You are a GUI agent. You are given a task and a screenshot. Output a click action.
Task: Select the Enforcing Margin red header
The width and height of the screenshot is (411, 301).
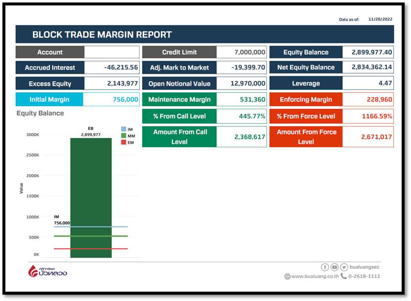point(306,99)
